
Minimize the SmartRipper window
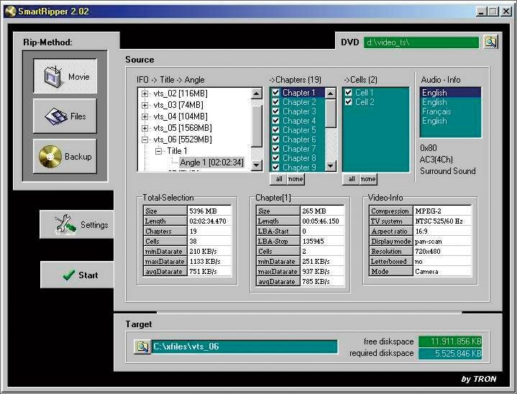click(x=481, y=12)
